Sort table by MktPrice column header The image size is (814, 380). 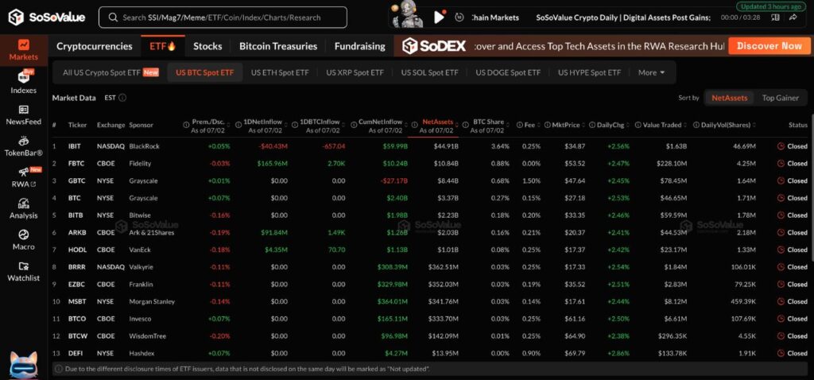(x=567, y=125)
